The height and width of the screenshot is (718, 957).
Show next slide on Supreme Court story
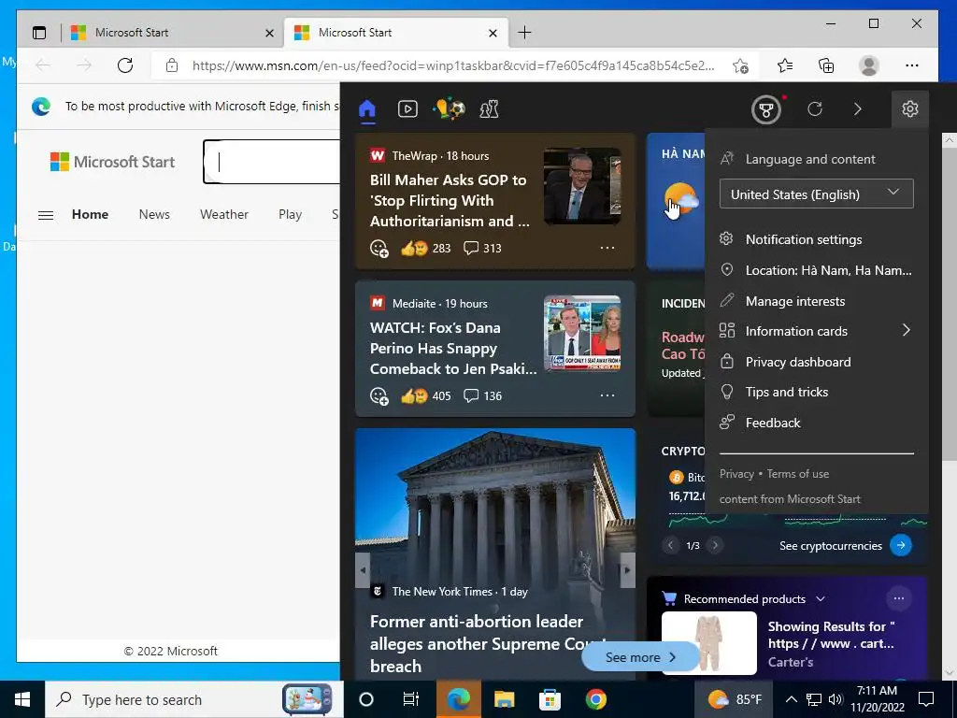627,570
